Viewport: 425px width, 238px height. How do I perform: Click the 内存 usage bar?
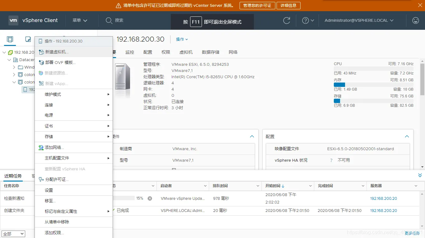[x=374, y=85]
